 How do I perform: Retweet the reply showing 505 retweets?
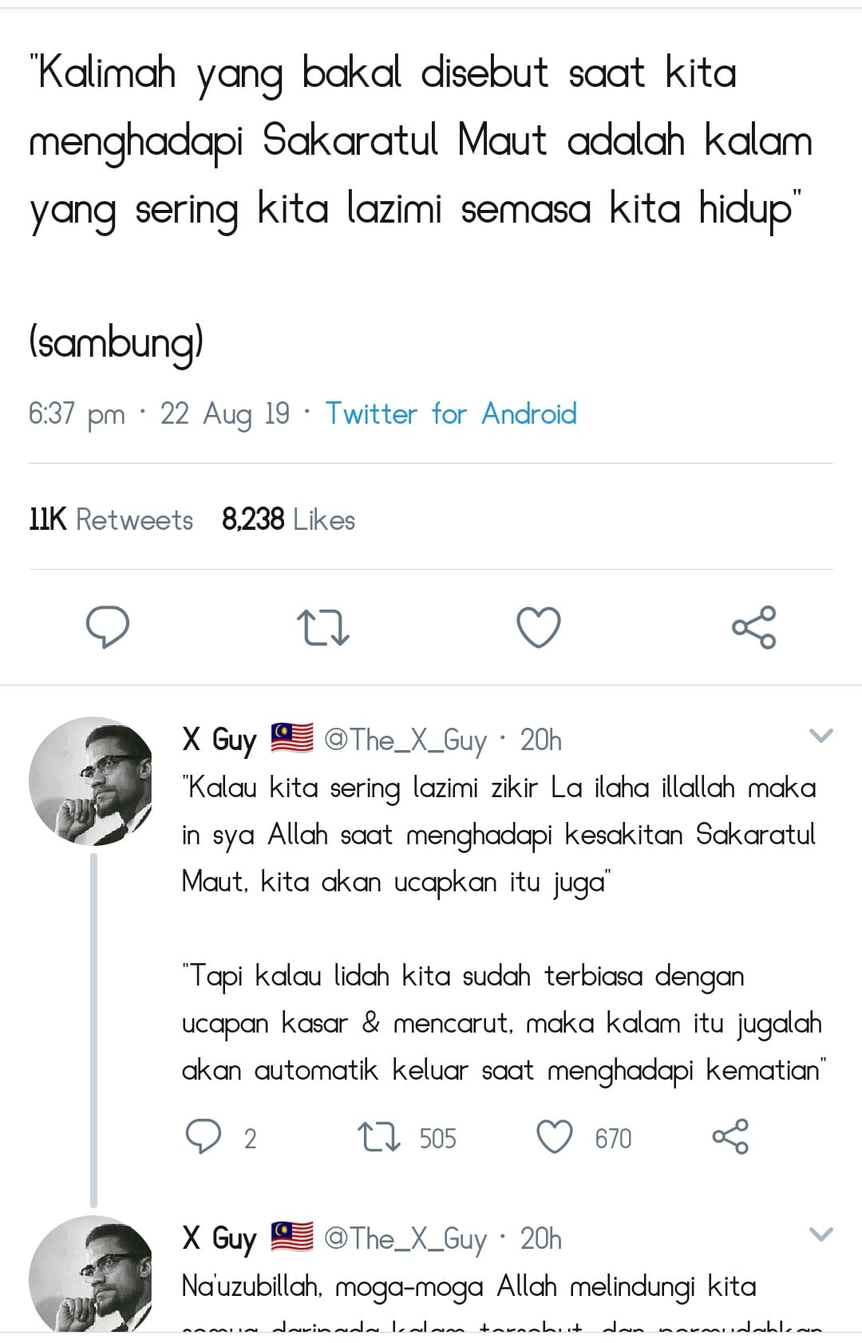click(x=379, y=1138)
